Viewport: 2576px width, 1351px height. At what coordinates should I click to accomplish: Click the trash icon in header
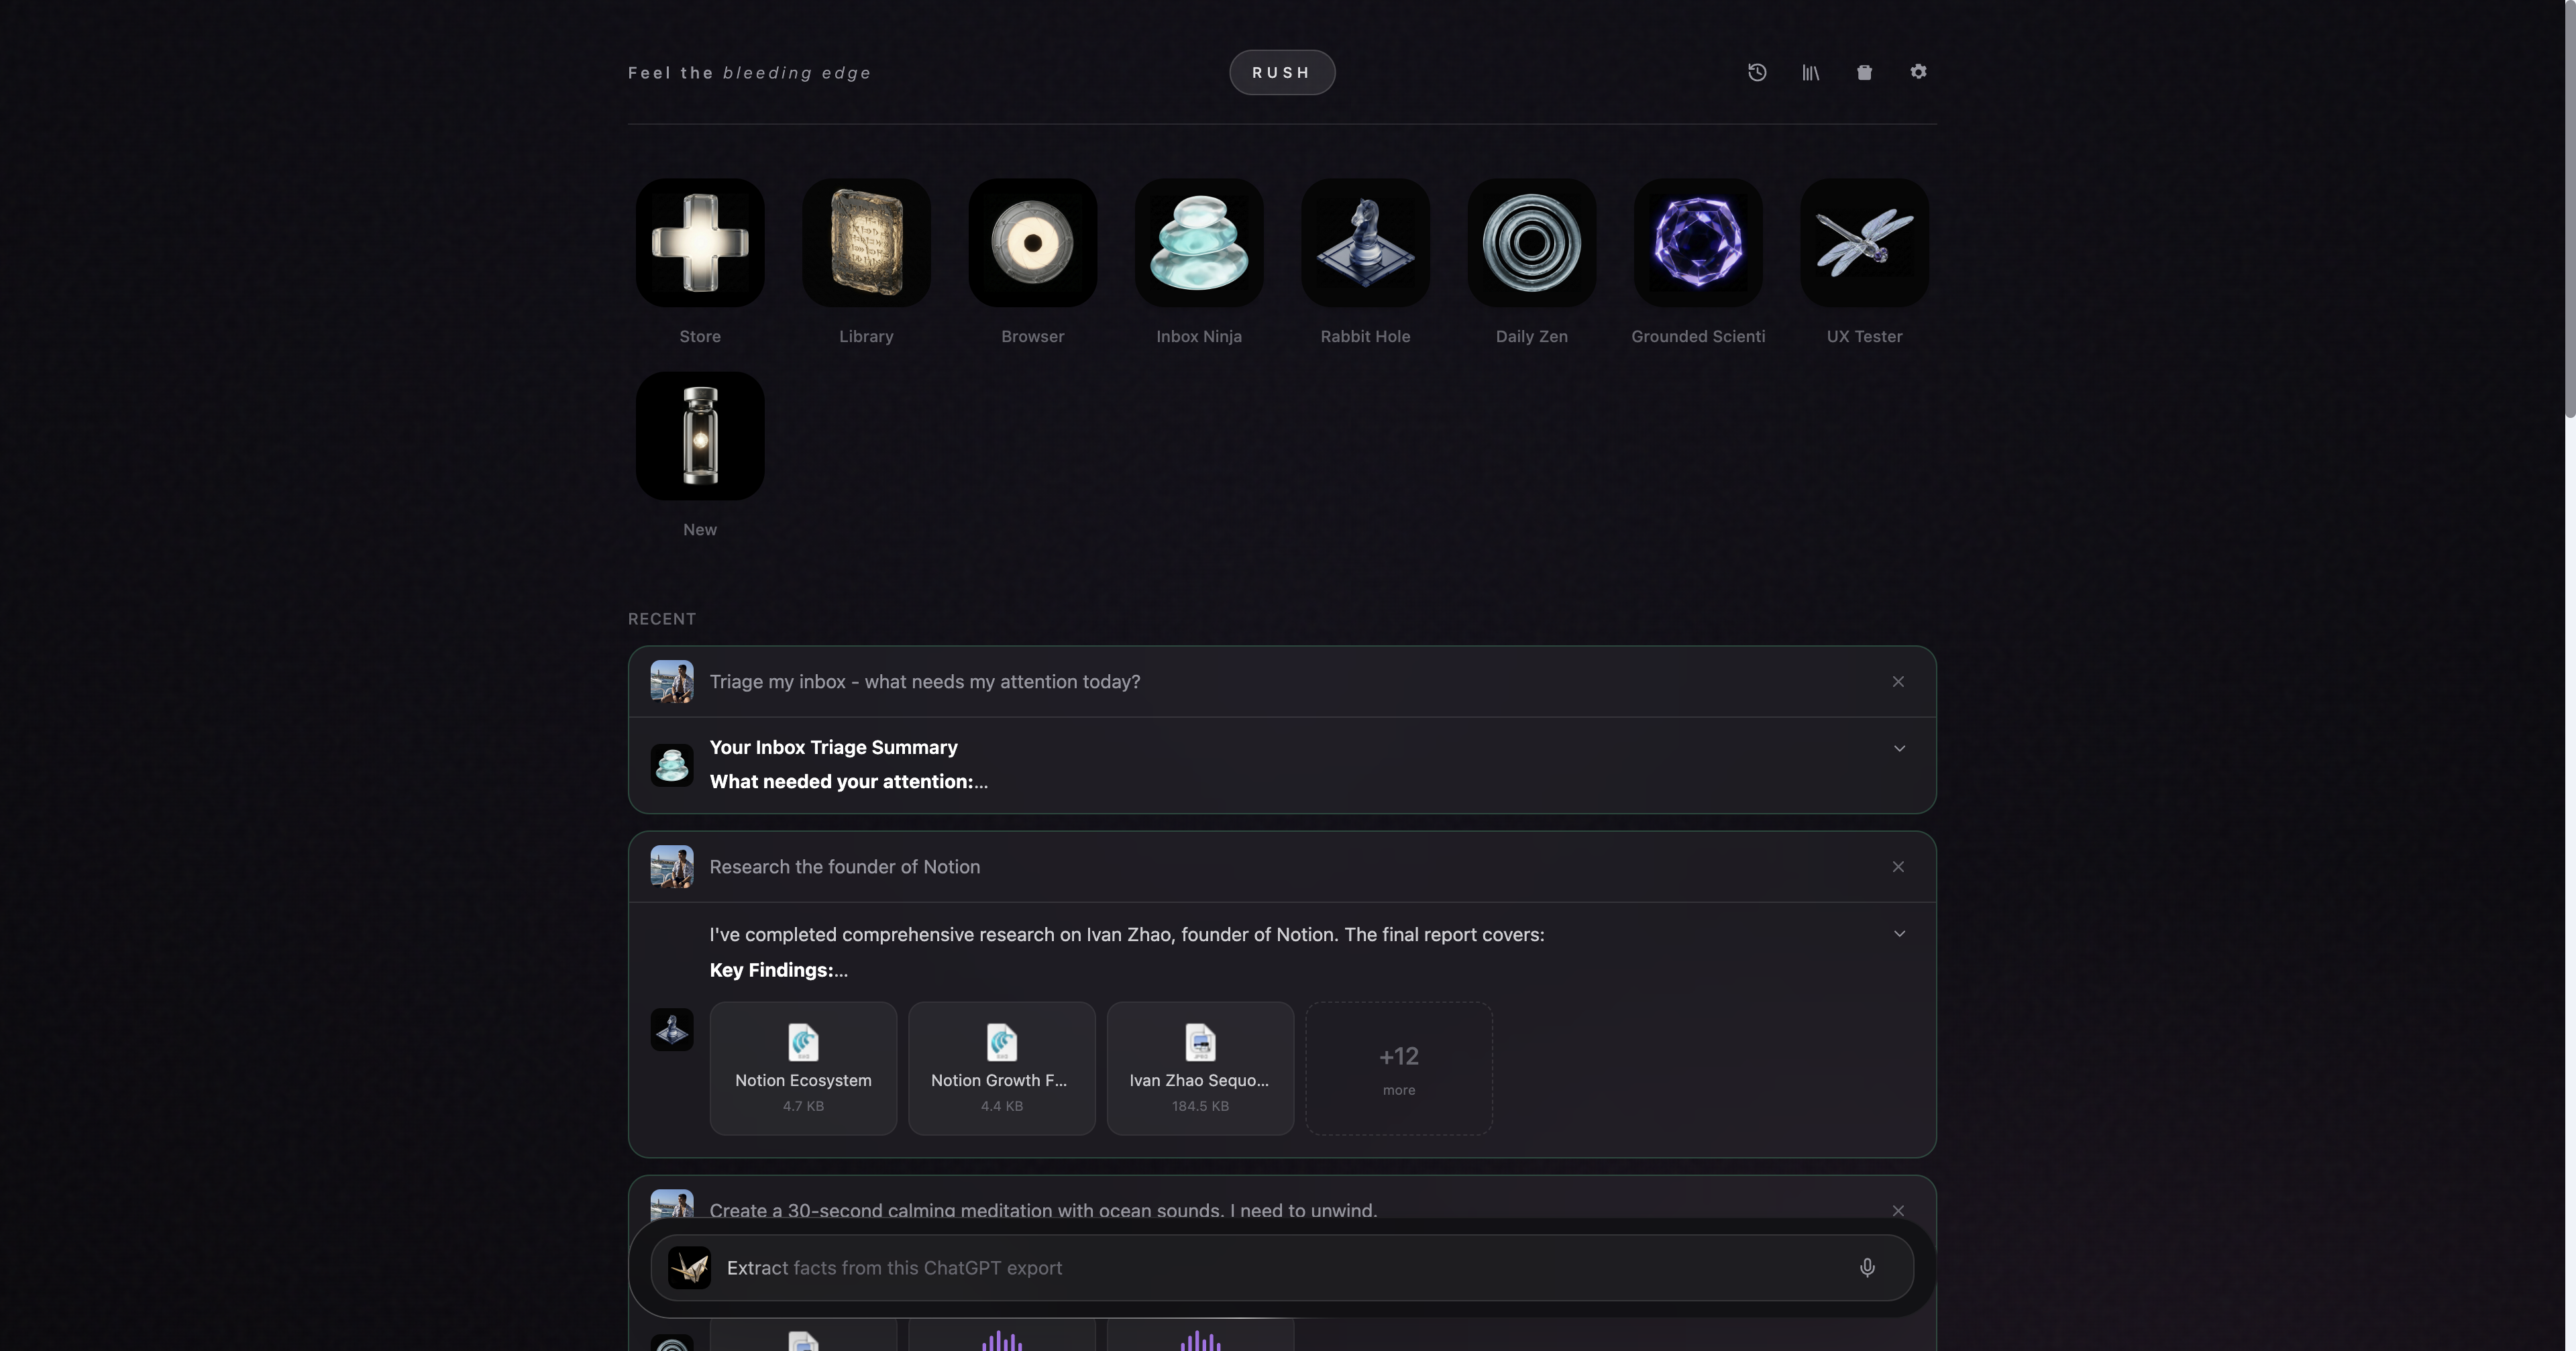[1864, 72]
